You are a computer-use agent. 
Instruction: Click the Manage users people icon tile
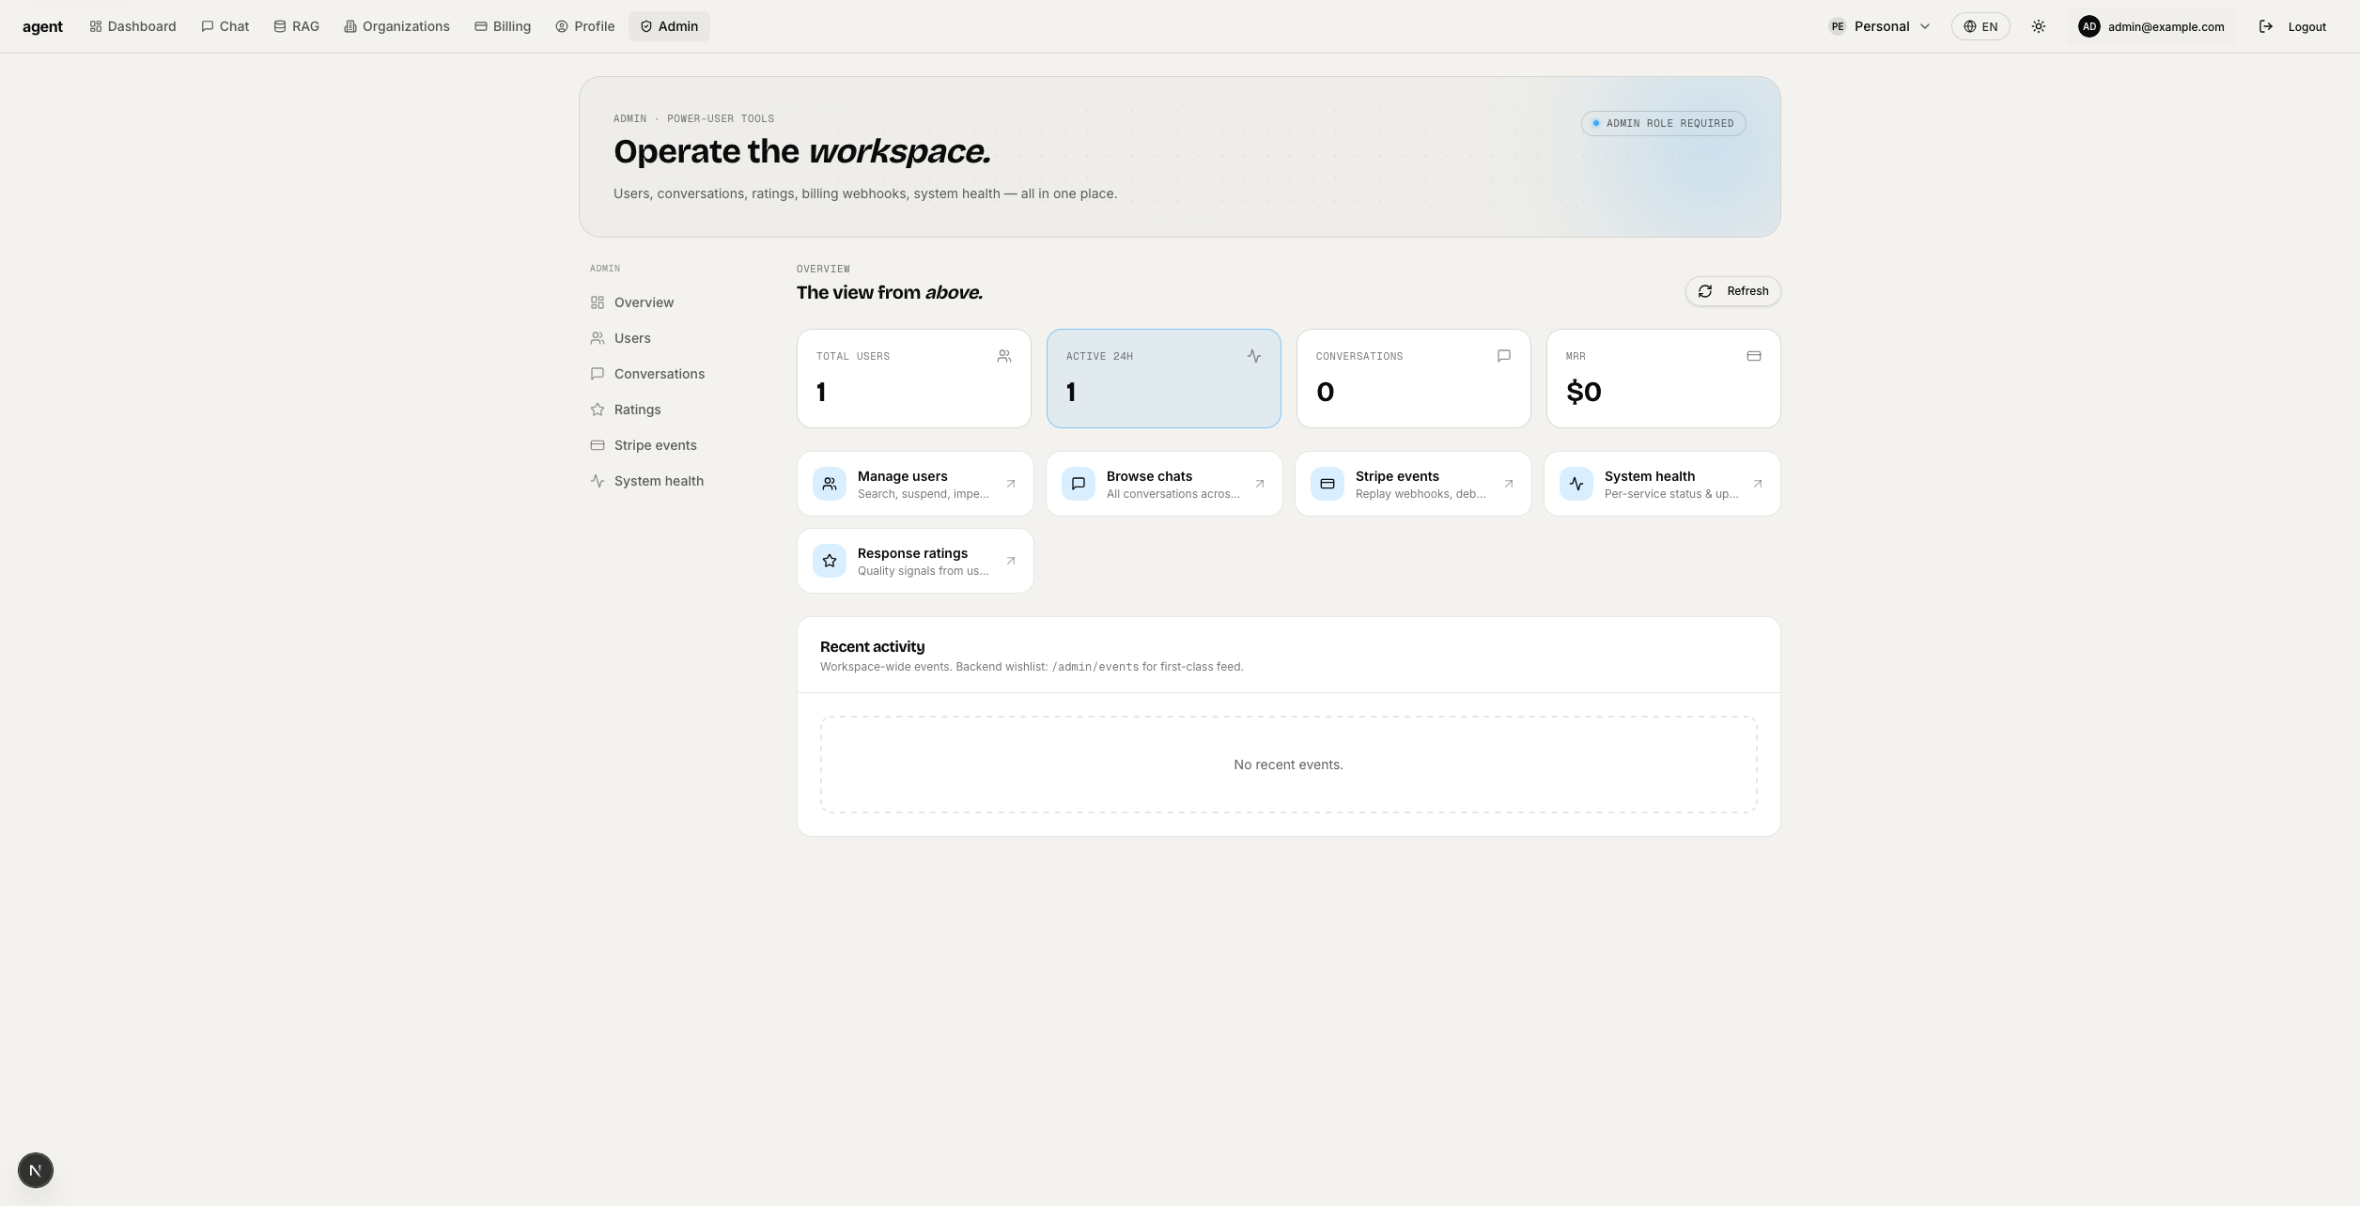(830, 484)
